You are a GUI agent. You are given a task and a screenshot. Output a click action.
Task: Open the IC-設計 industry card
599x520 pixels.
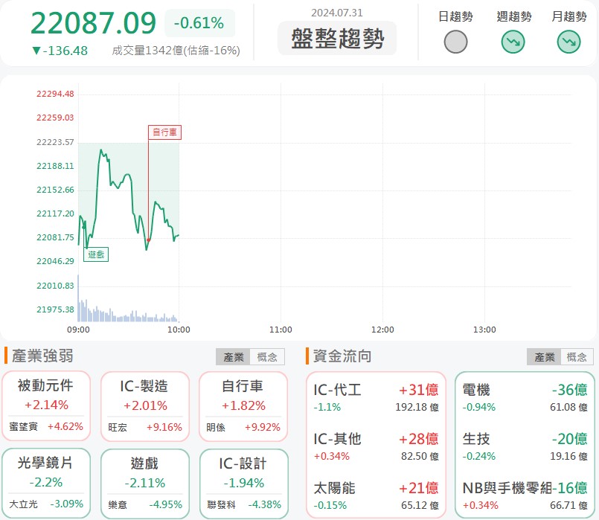pyautogui.click(x=244, y=484)
